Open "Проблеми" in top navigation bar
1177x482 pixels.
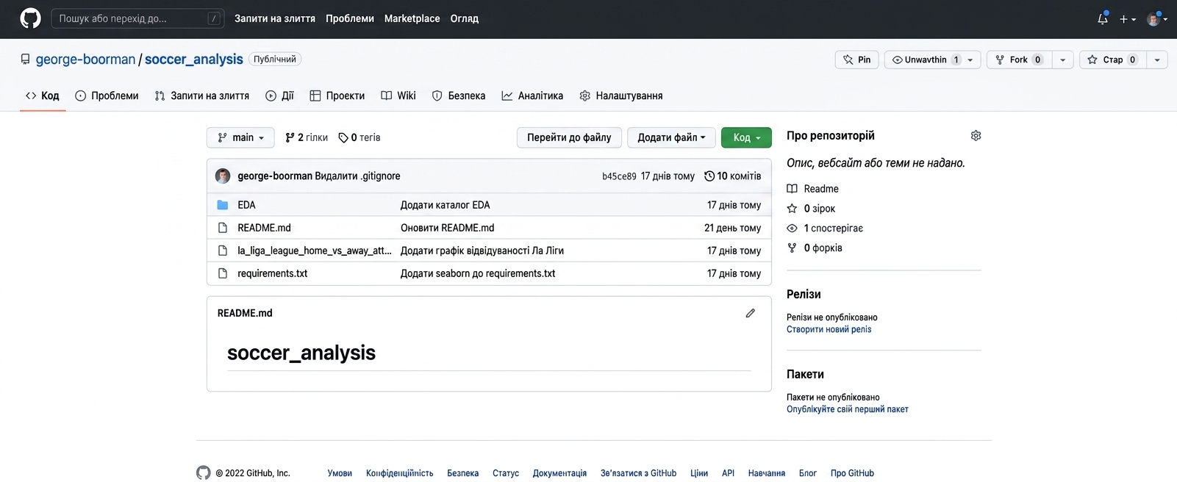[x=350, y=18]
